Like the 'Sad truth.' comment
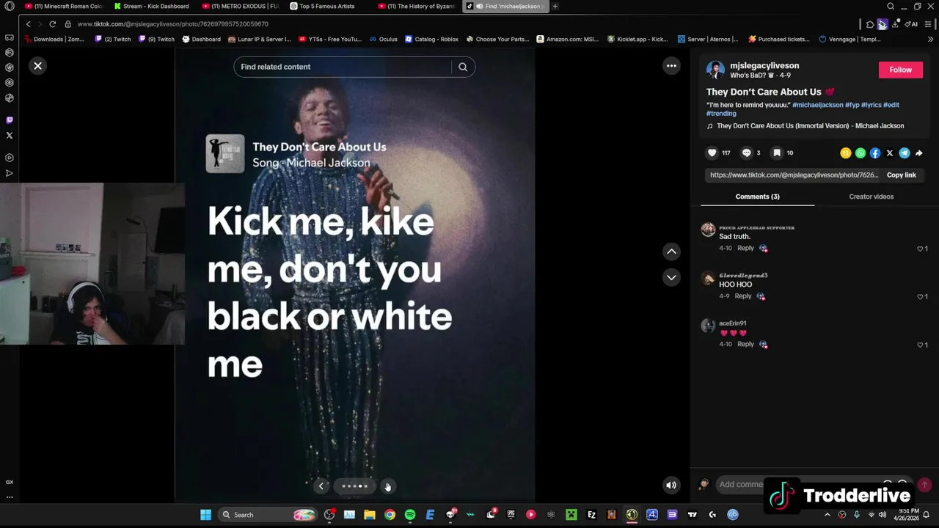Image resolution: width=939 pixels, height=528 pixels. click(920, 249)
